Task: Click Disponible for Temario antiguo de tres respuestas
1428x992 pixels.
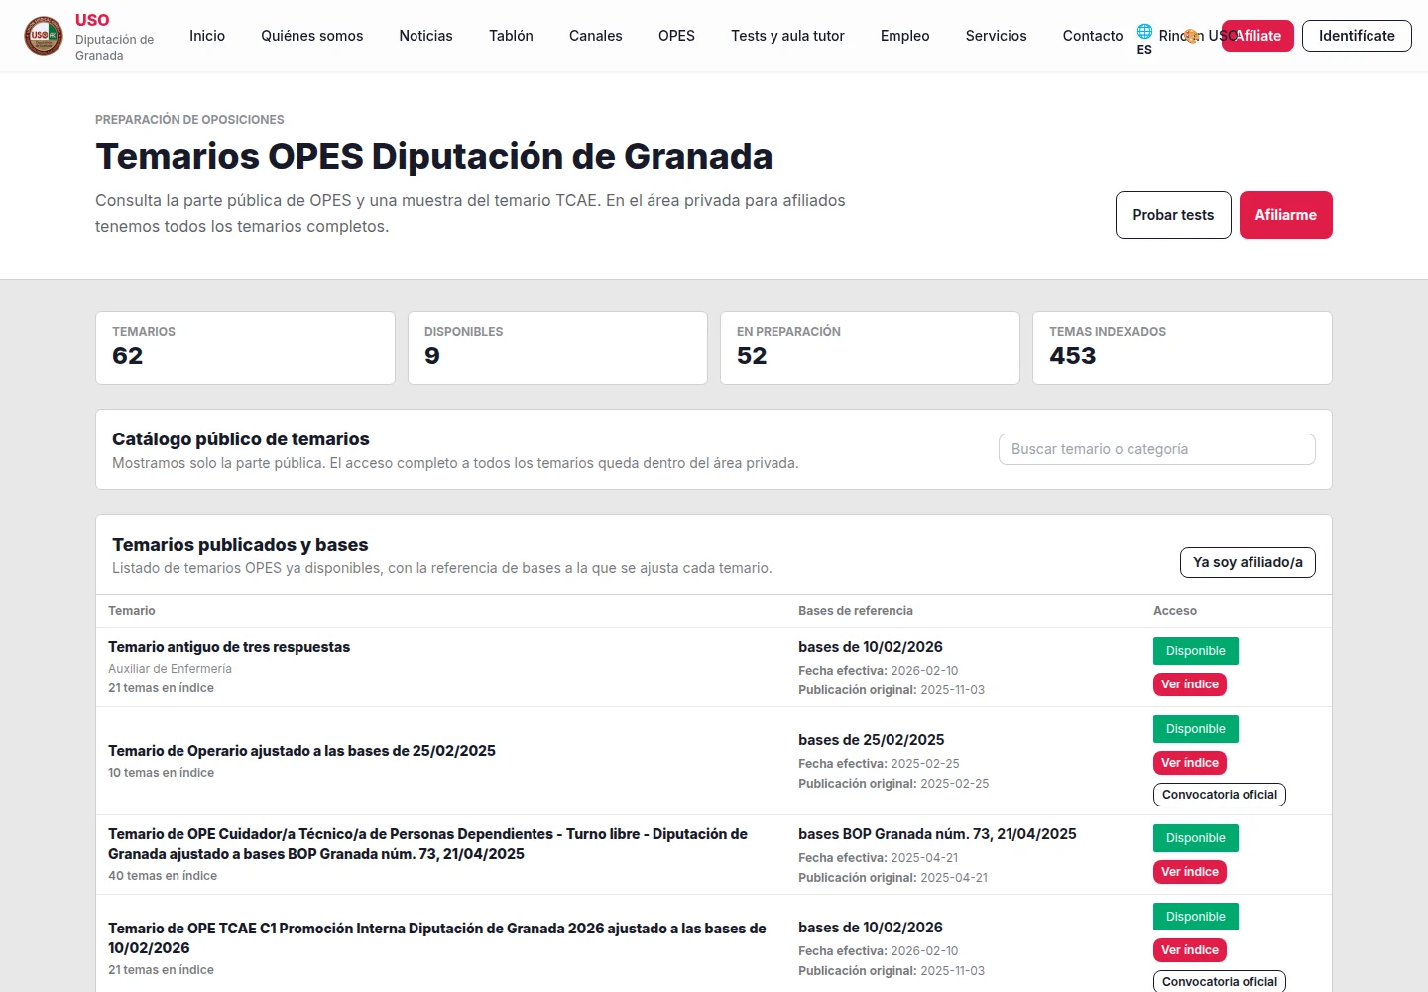Action: [1196, 651]
